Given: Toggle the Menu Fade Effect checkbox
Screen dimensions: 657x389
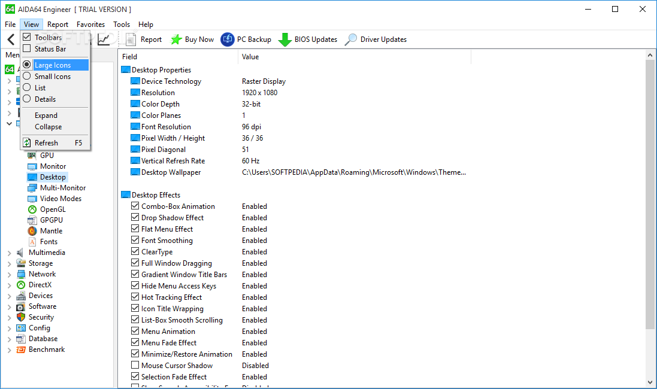Looking at the screenshot, I should point(135,342).
